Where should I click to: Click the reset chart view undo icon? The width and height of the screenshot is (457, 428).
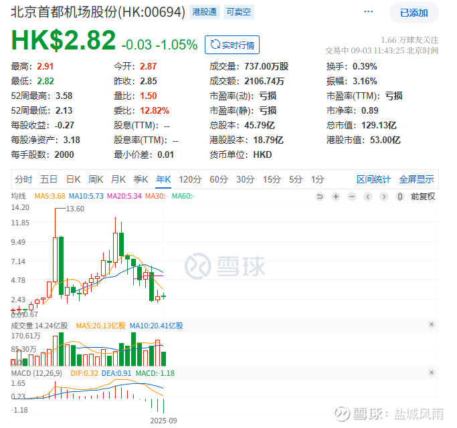320,197
